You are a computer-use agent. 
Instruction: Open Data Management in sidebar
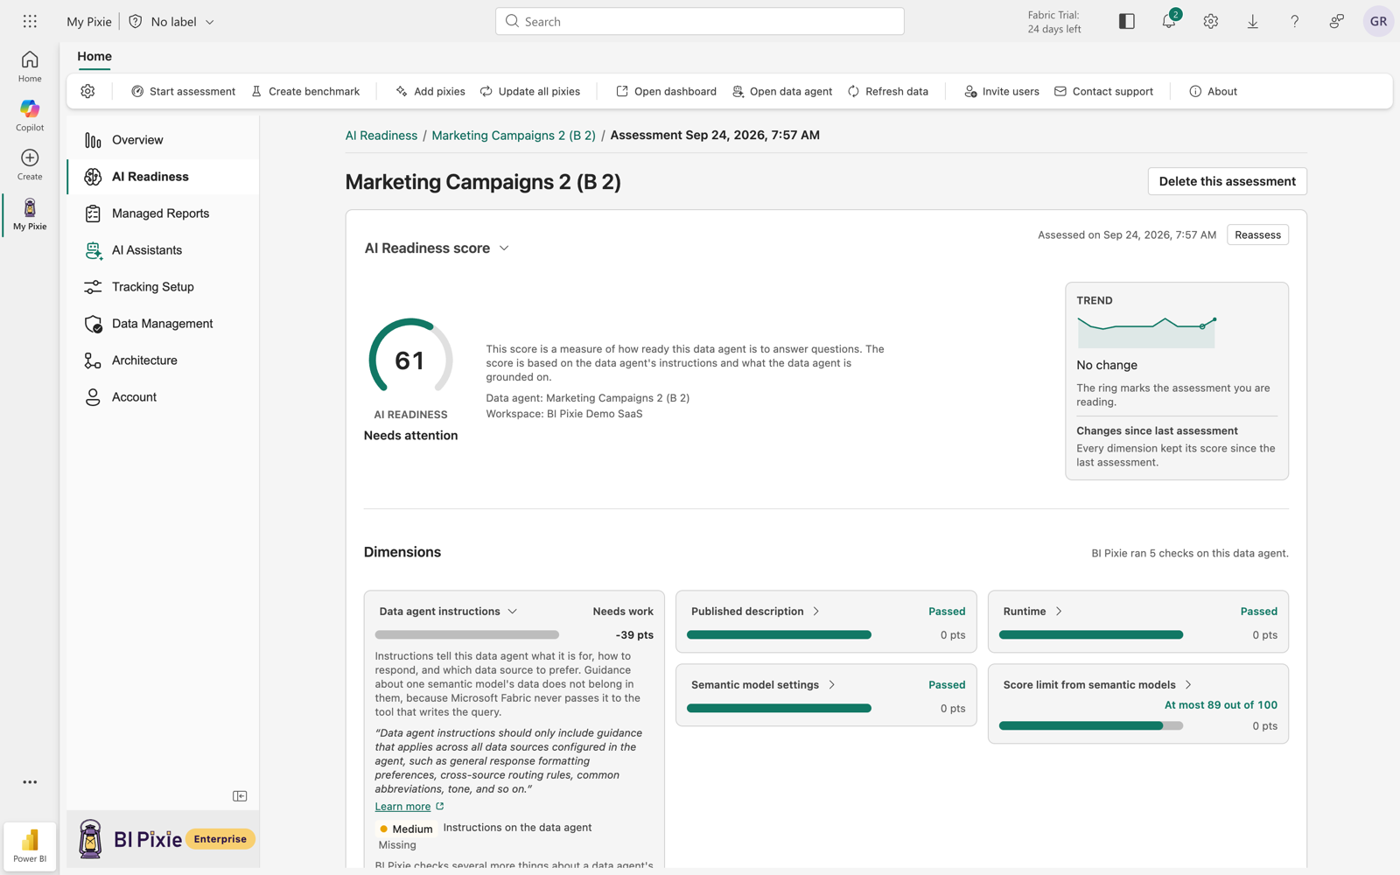[x=163, y=324]
